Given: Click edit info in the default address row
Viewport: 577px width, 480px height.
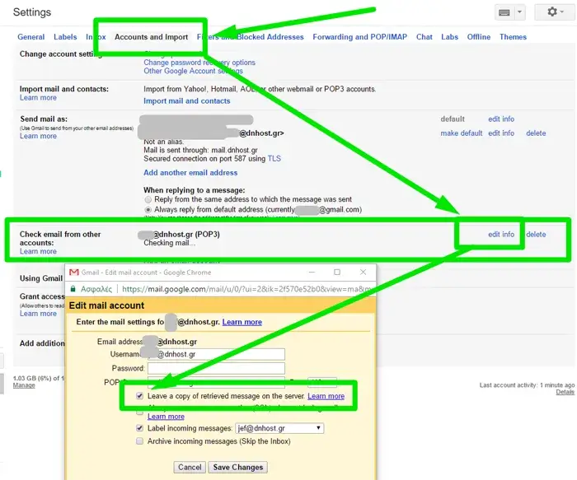Looking at the screenshot, I should click(x=501, y=119).
